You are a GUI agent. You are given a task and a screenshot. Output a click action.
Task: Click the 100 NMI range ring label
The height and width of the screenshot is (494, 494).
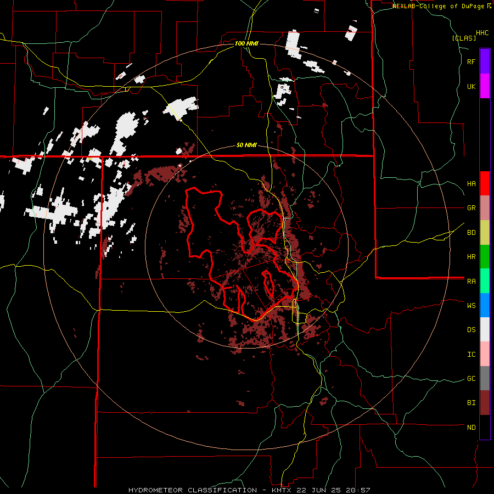click(246, 43)
